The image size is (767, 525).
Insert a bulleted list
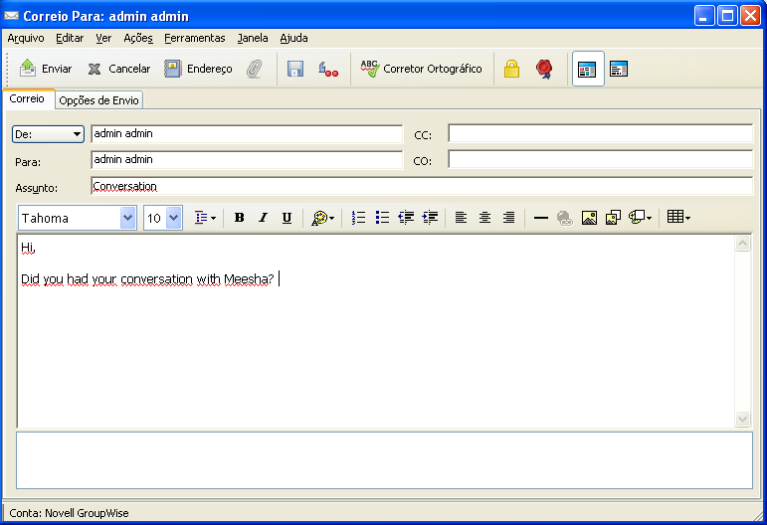point(383,218)
